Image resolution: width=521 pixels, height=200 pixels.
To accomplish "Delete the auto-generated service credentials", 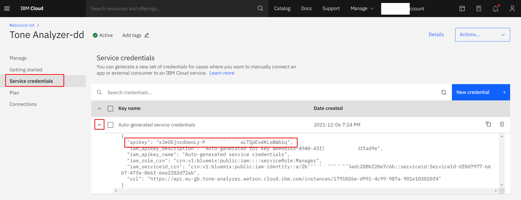I will [x=502, y=124].
